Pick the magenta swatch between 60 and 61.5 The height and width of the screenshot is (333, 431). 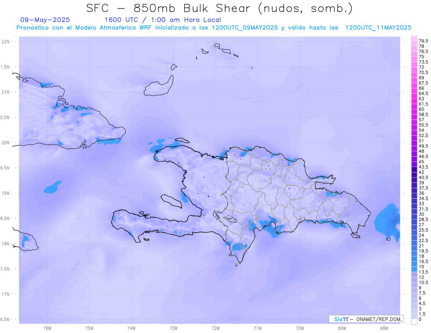pyautogui.click(x=414, y=106)
